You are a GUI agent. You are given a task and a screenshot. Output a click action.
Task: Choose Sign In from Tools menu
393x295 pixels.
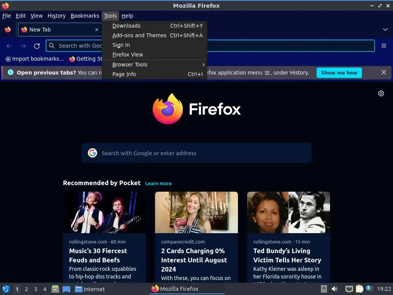155,45
